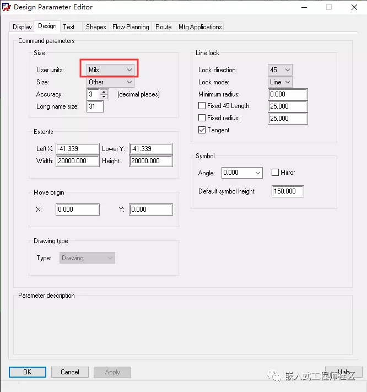The width and height of the screenshot is (367, 392).
Task: Go to the Route tab
Action: 164,27
